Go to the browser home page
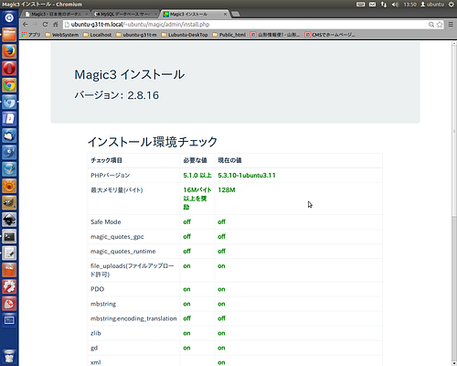The width and height of the screenshot is (457, 366). 55,25
